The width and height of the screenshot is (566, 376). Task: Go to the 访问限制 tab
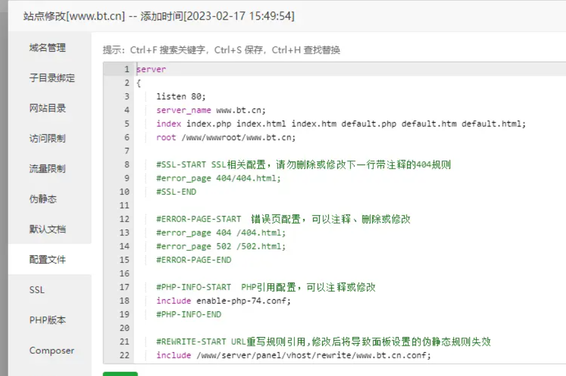point(48,139)
